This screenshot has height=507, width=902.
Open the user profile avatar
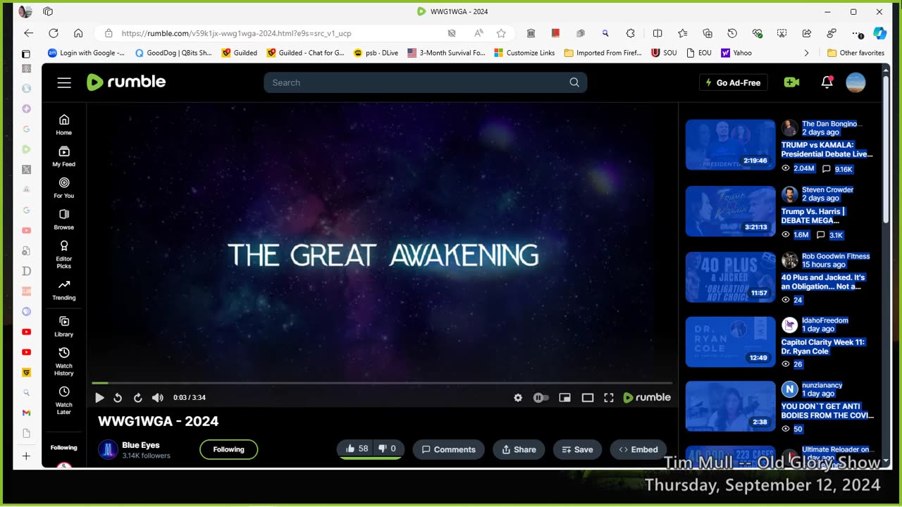pyautogui.click(x=855, y=82)
